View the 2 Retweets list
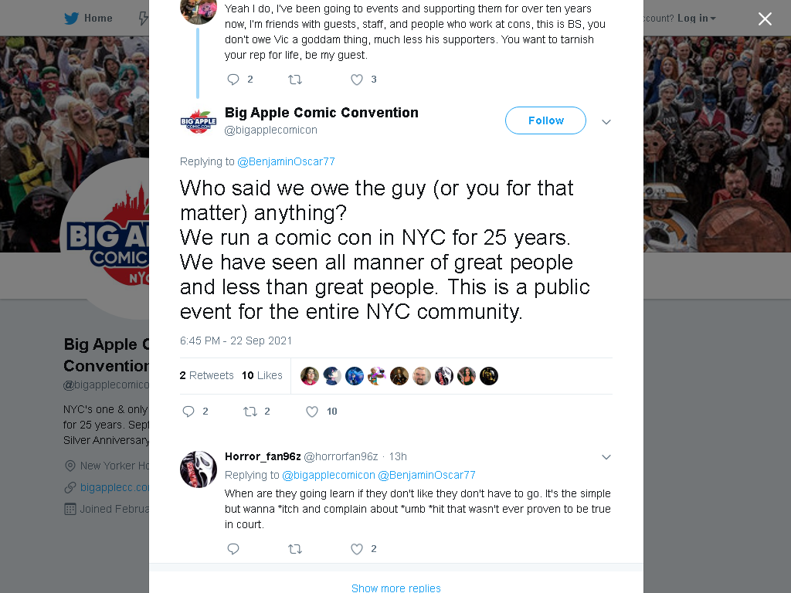791x593 pixels. pyautogui.click(x=206, y=375)
